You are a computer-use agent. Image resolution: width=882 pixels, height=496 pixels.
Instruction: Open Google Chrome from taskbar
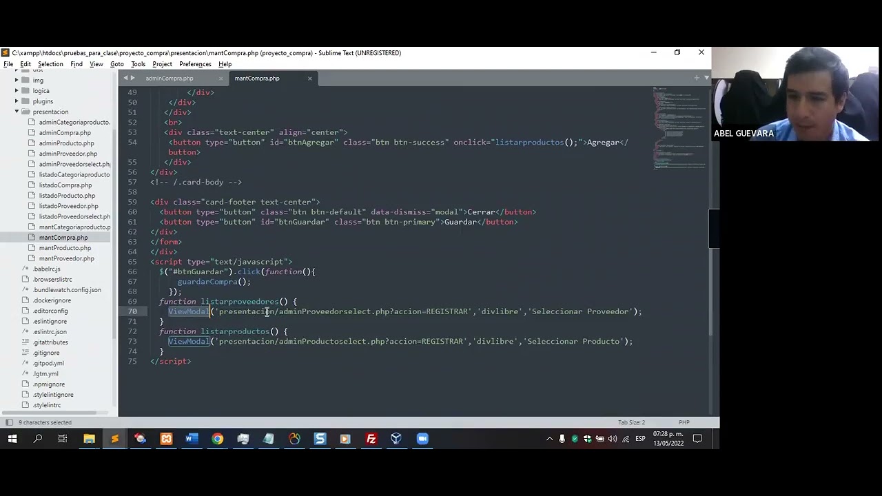click(x=217, y=439)
